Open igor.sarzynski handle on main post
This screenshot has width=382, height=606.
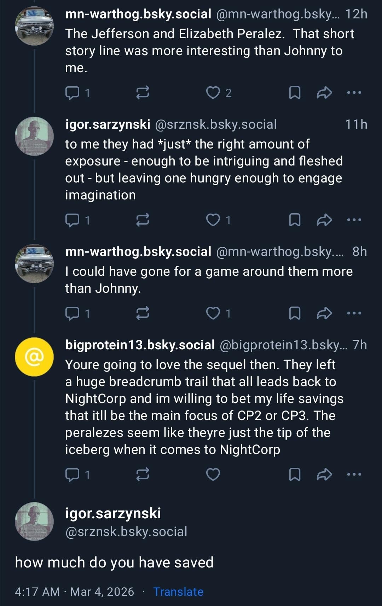[126, 532]
